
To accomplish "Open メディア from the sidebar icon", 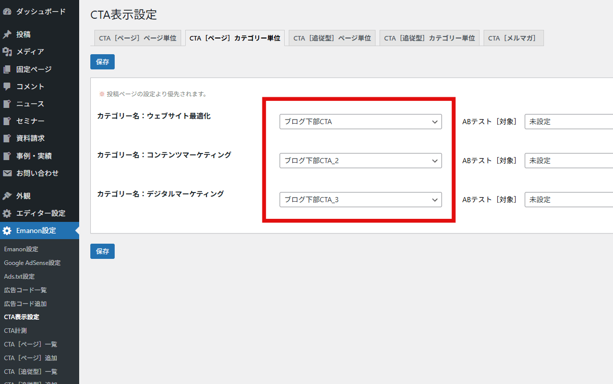I will point(7,51).
